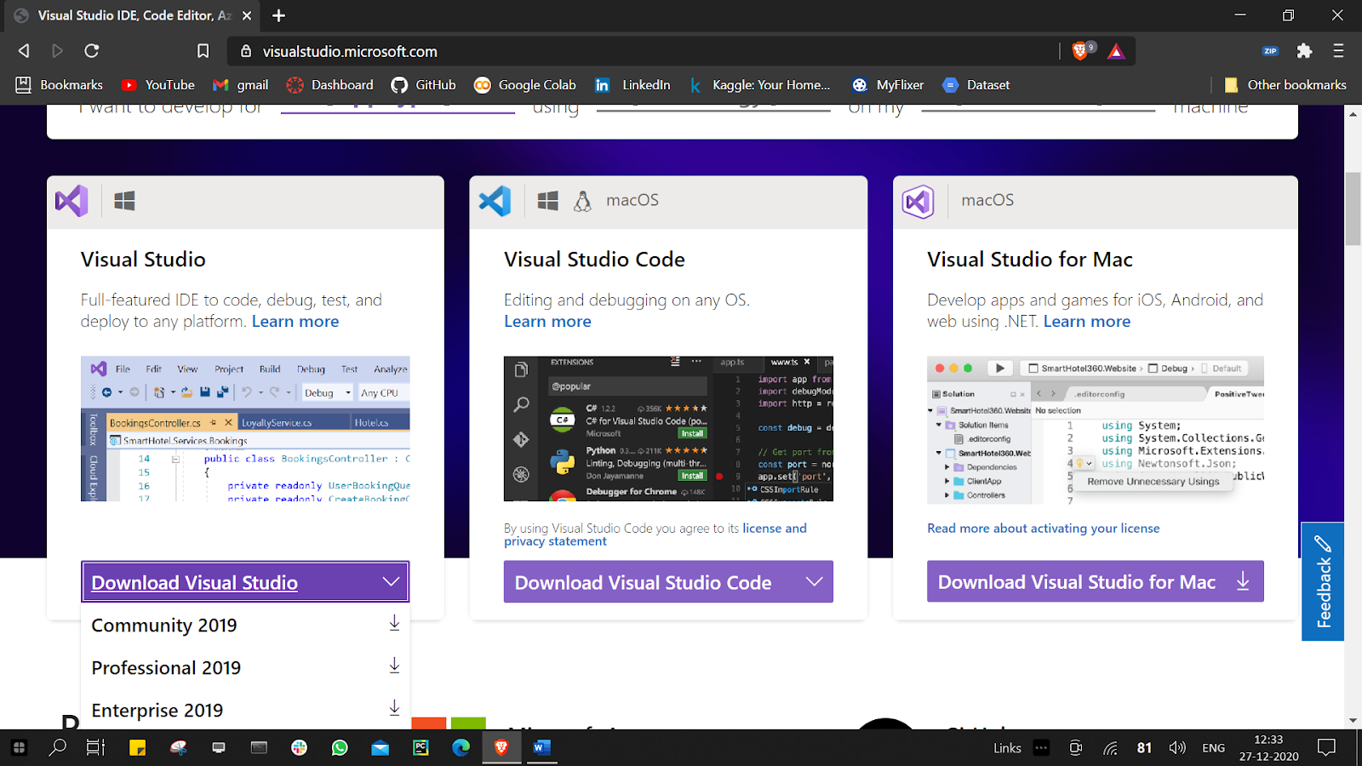1362x766 pixels.
Task: Click Download Visual Studio for Mac button
Action: point(1095,582)
